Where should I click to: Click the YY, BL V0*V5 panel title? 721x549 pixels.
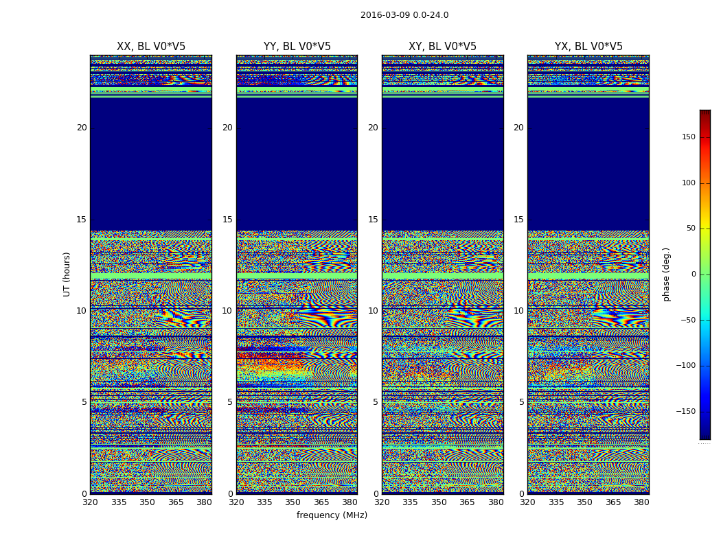(297, 47)
